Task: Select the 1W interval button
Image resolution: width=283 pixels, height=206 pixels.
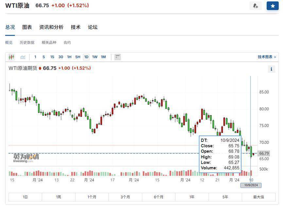Action: point(95,57)
